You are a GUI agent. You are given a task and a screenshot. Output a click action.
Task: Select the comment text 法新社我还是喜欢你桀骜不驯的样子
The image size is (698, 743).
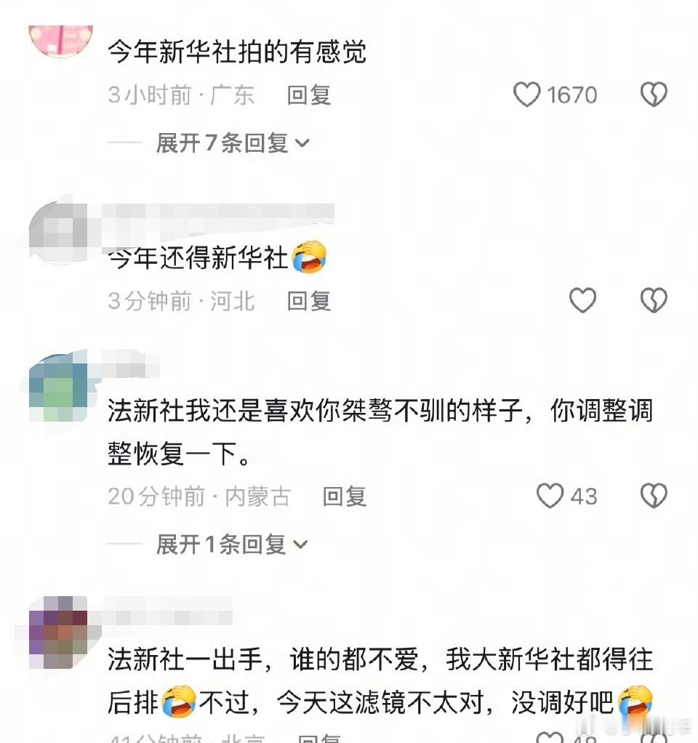click(x=315, y=410)
